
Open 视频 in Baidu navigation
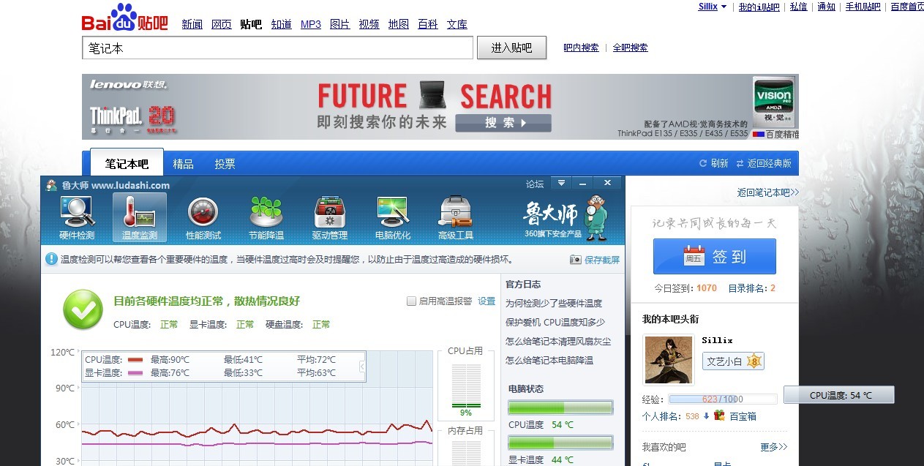tap(369, 24)
